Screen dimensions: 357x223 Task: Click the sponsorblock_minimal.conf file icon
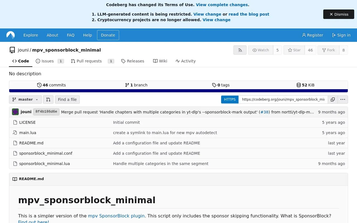(x=15, y=153)
